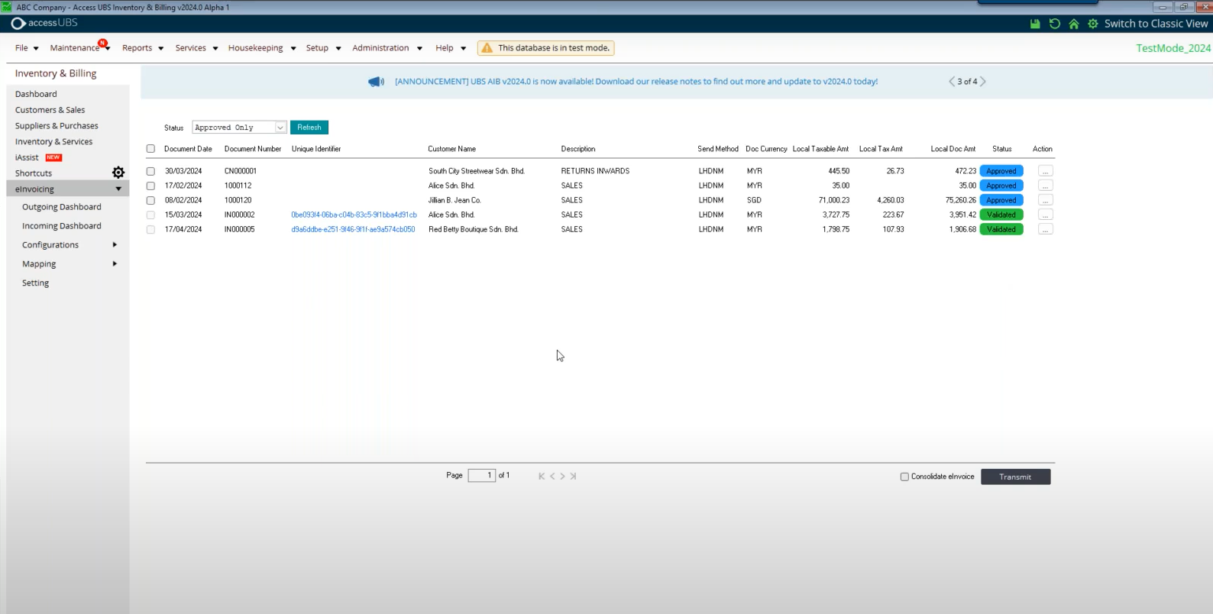Click the TestMode_2024 label
This screenshot has height=614, width=1213.
click(1173, 48)
